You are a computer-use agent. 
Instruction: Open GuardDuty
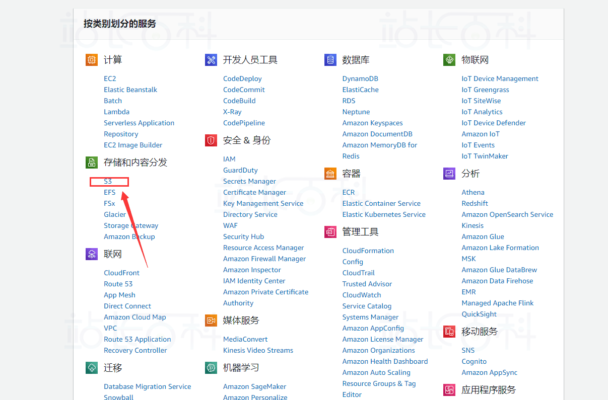(240, 170)
